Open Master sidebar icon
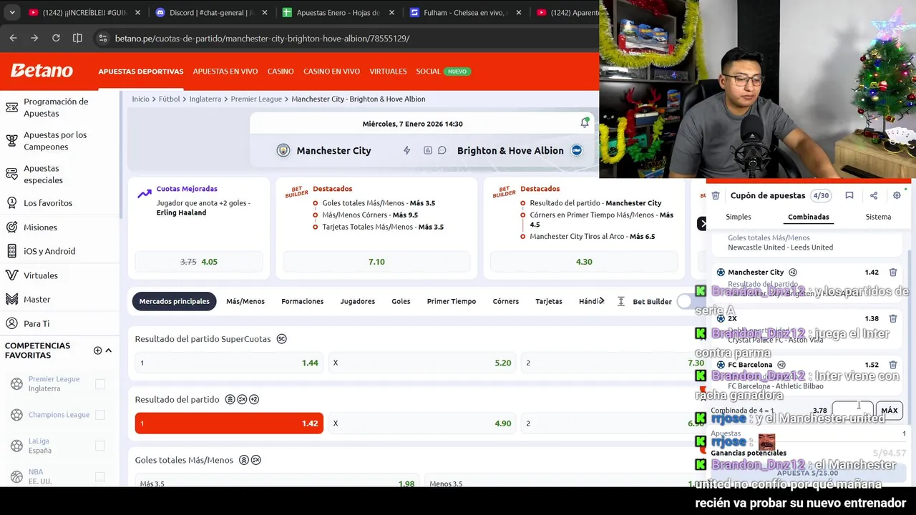The width and height of the screenshot is (916, 515). pos(11,299)
